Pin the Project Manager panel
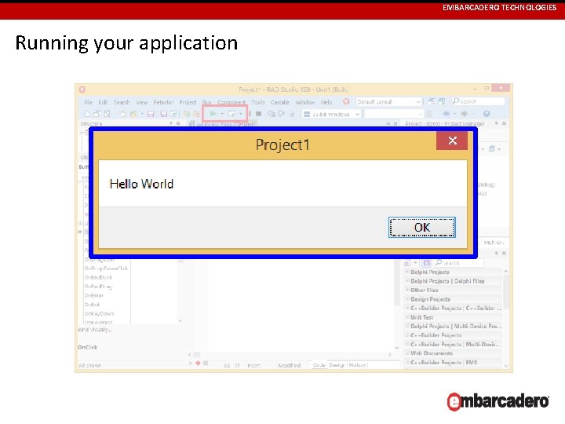565x424 pixels. (496, 123)
